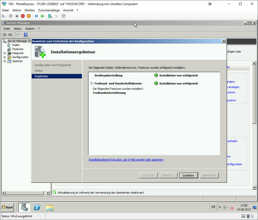The image size is (258, 220).
Task: Open the Installationsbericht drucken link
Action: (x=126, y=160)
